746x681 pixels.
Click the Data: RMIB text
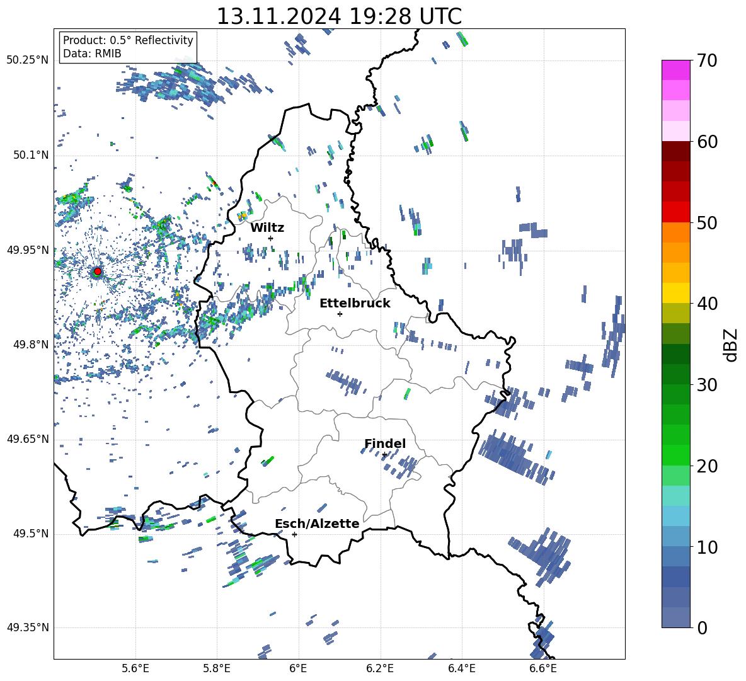tap(92, 54)
